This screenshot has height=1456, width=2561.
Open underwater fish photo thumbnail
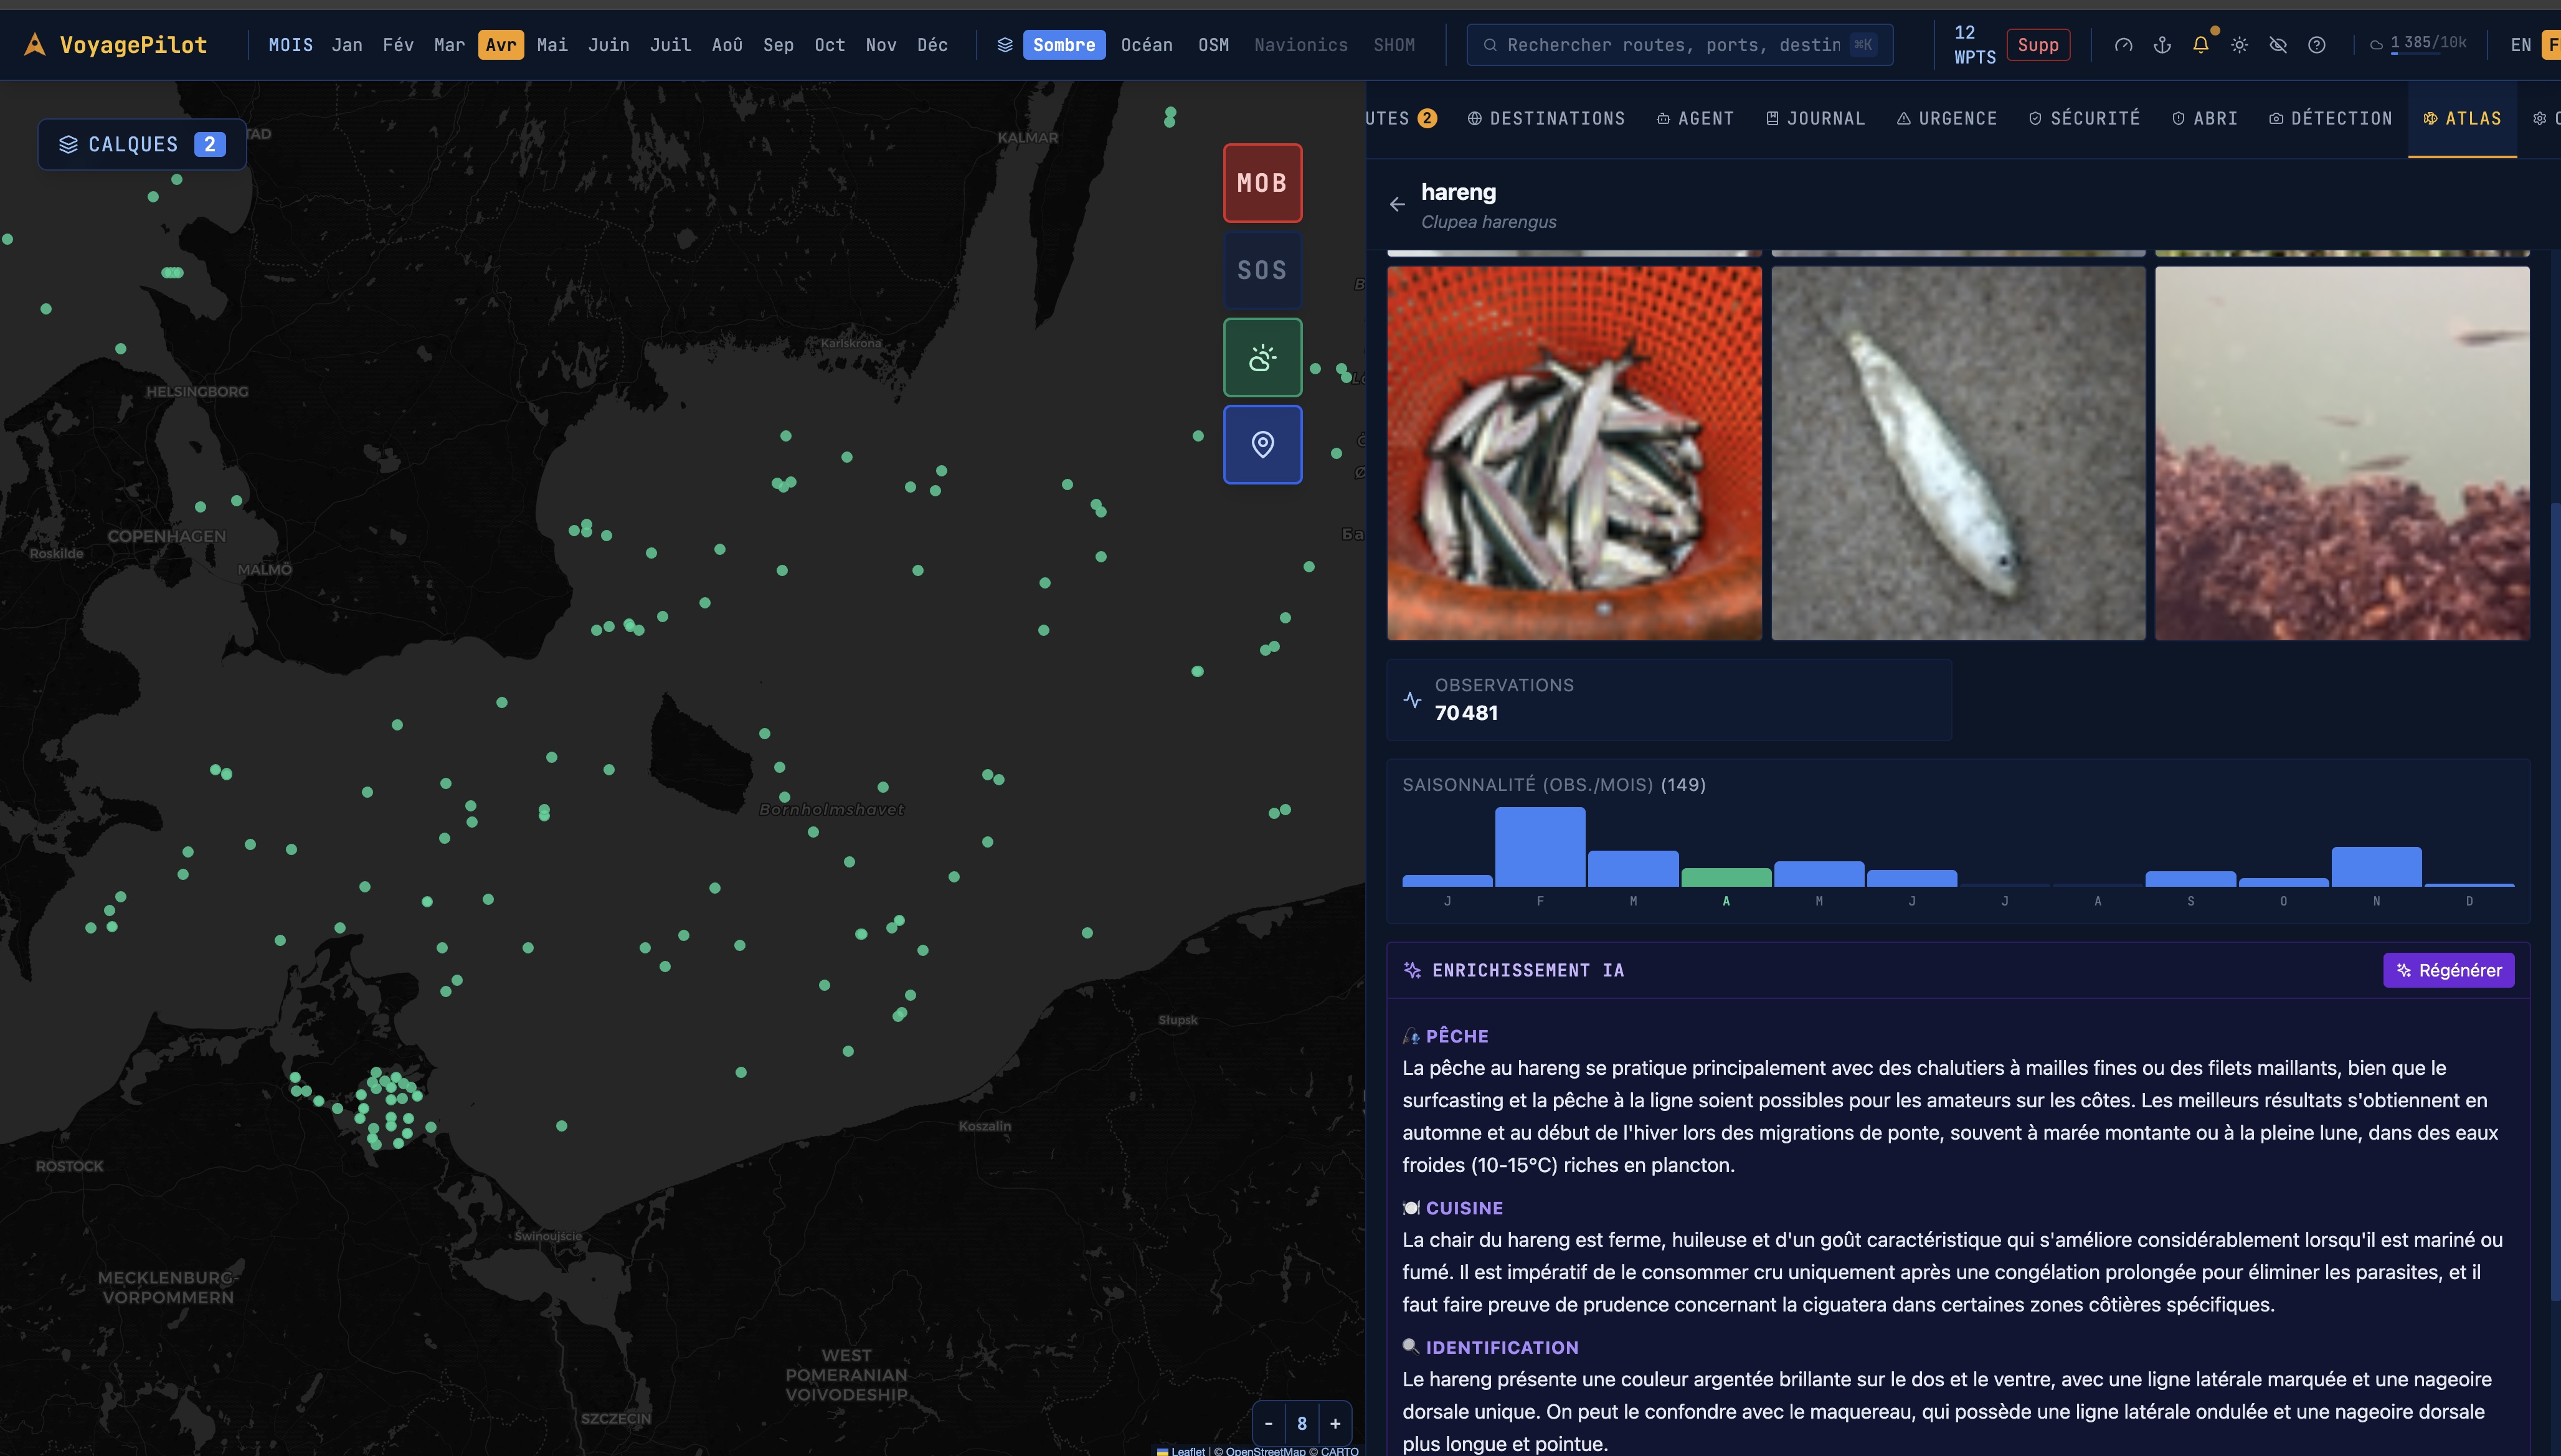click(2341, 452)
